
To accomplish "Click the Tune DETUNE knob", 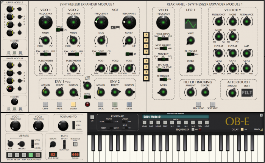I will [x=53, y=144].
